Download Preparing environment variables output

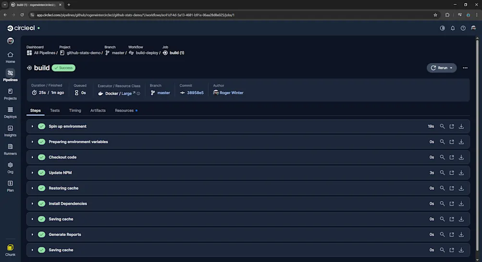click(461, 142)
